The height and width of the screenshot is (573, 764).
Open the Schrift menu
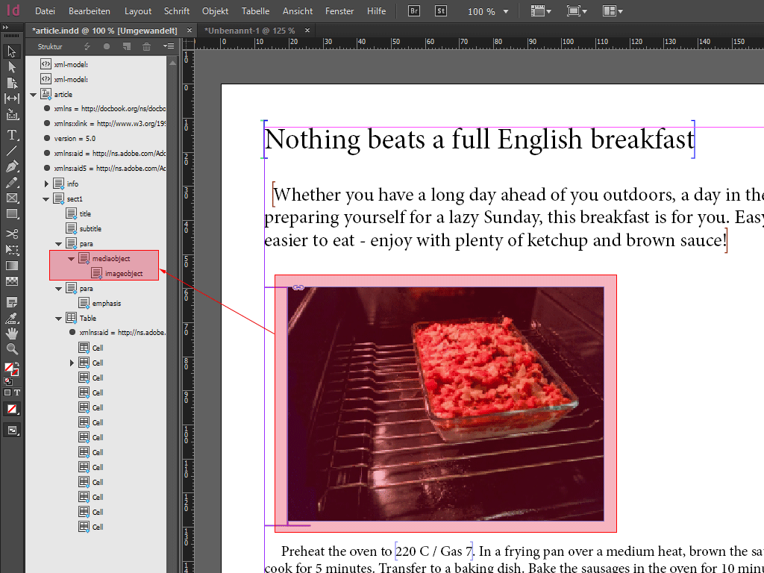point(176,10)
